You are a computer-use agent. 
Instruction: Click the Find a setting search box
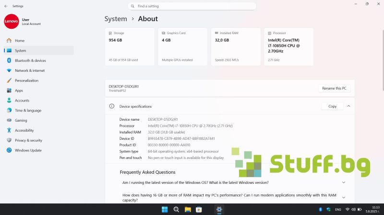tap(192, 6)
